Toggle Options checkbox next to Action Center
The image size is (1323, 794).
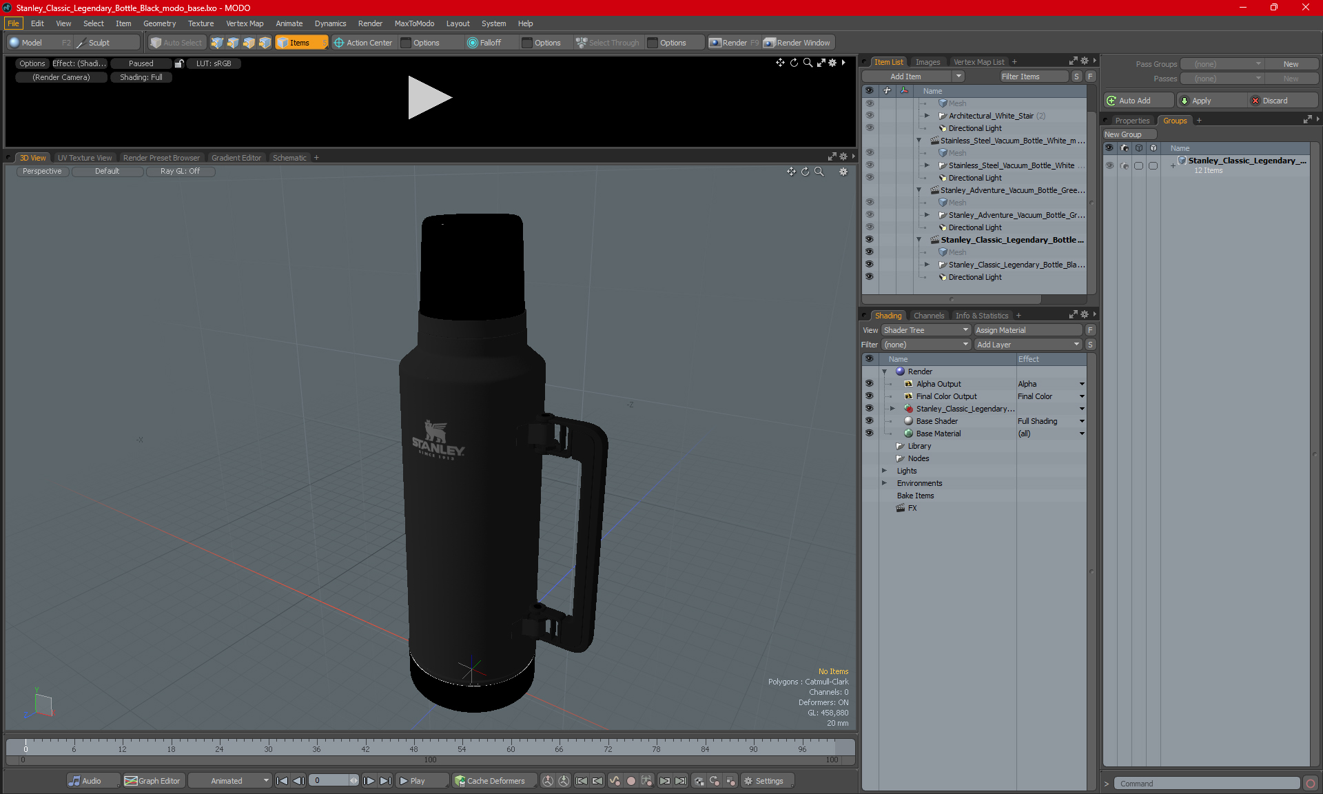pos(406,43)
